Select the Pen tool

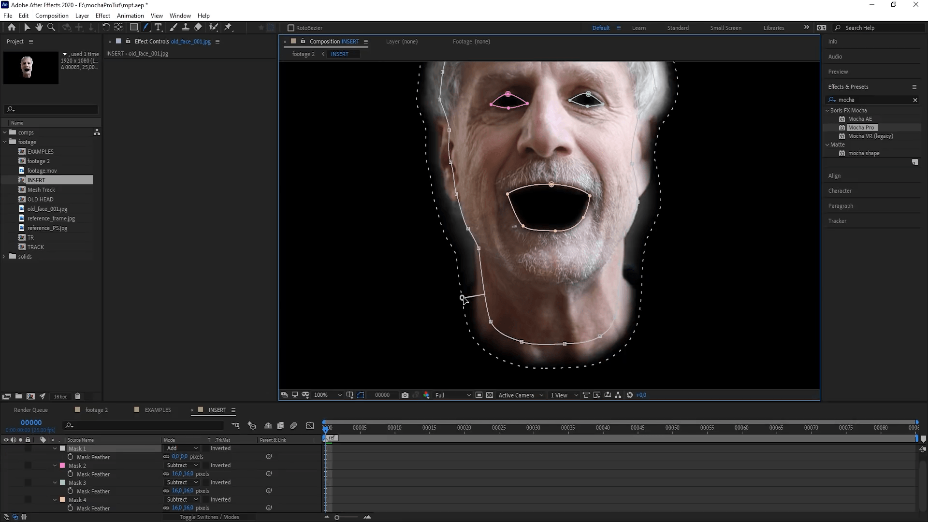click(x=146, y=28)
